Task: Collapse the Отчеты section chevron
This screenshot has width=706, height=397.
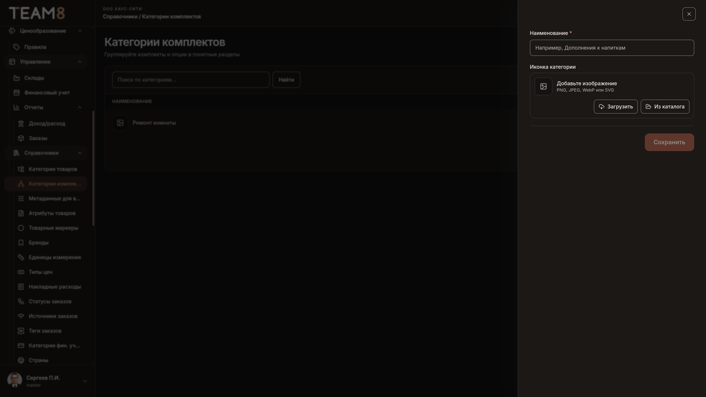Action: [79, 107]
